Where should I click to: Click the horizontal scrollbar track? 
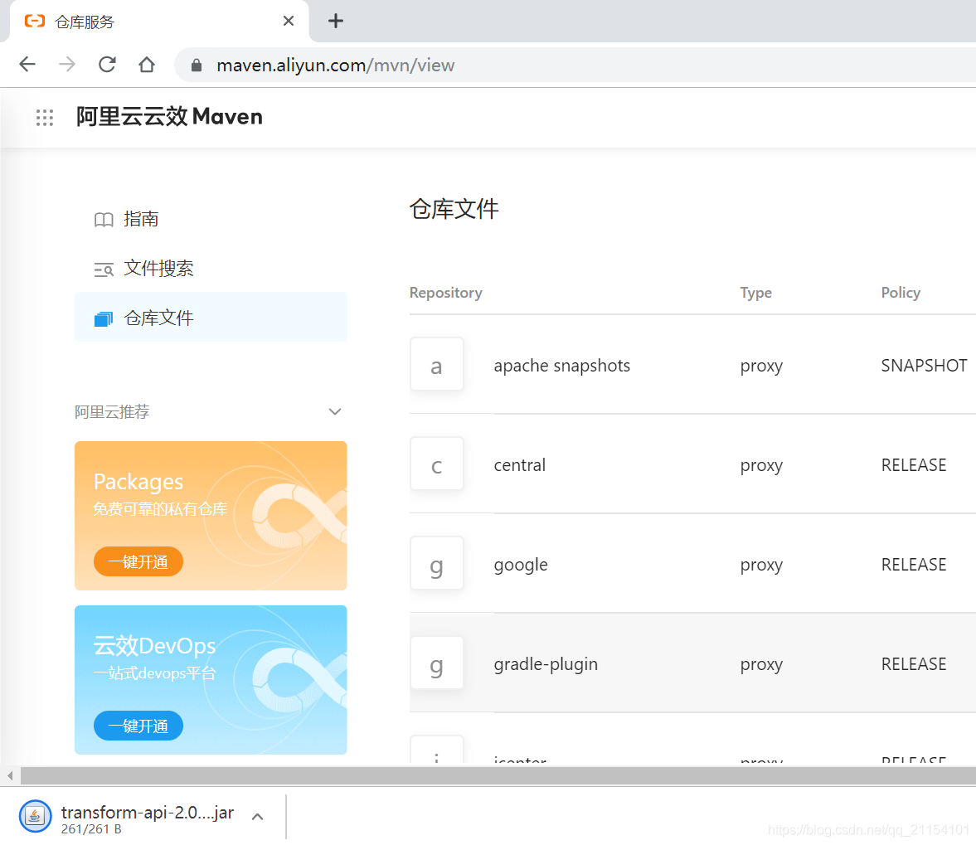pos(498,775)
